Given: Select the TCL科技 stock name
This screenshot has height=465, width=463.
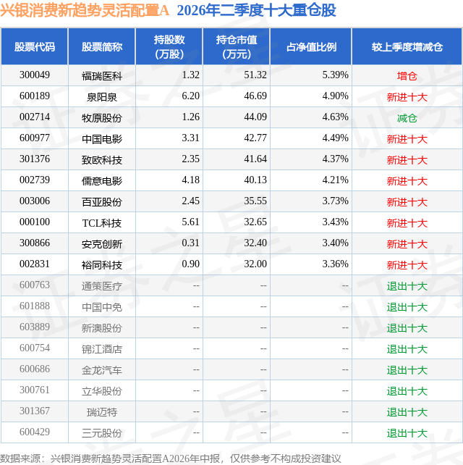Looking at the screenshot, I should (102, 223).
